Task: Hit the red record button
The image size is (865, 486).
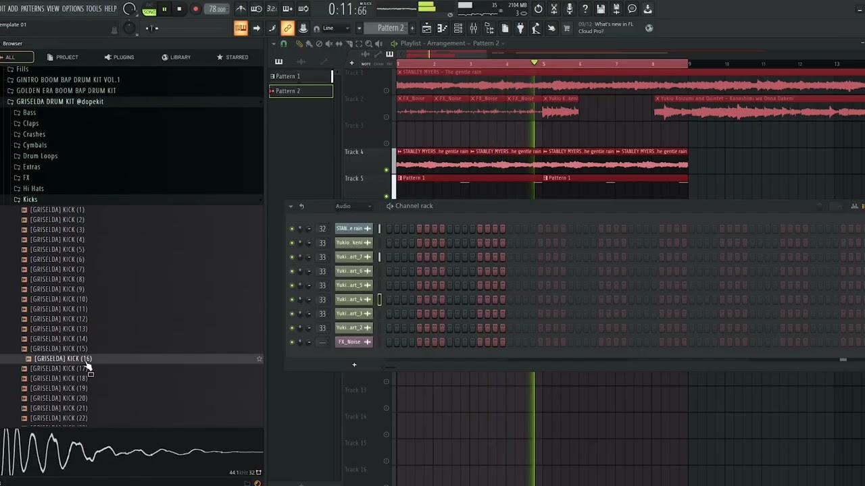Action: [x=195, y=9]
